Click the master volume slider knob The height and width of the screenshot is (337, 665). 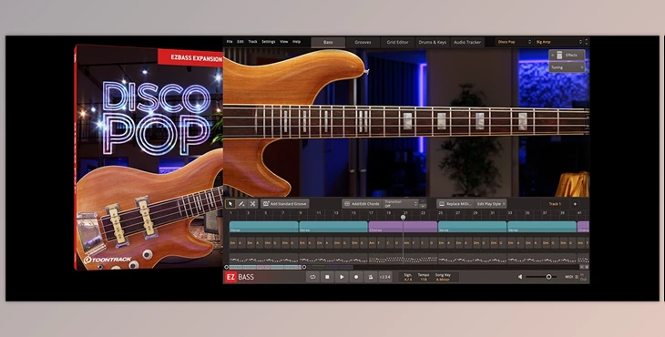pos(548,277)
